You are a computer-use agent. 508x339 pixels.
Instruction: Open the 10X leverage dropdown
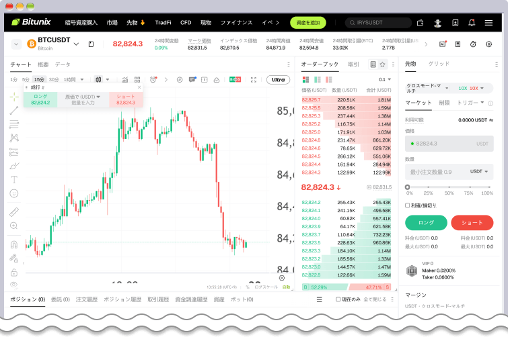[x=471, y=88]
